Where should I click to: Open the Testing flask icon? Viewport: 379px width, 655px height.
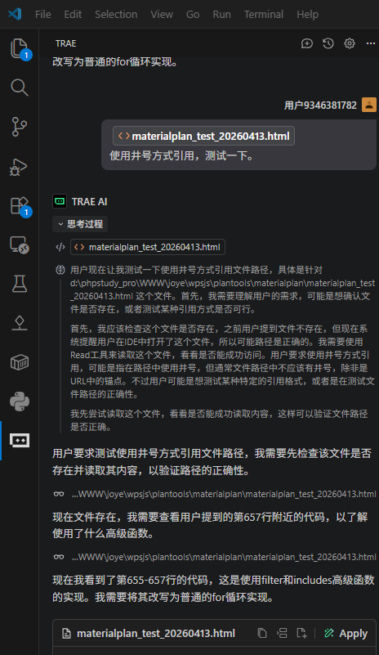20,284
